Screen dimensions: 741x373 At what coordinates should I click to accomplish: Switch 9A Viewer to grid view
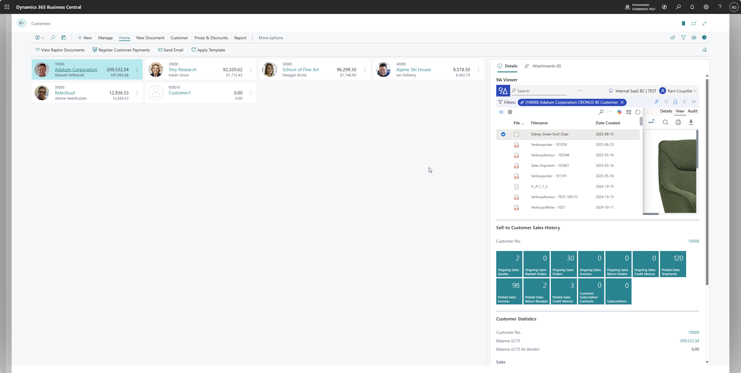tap(510, 112)
